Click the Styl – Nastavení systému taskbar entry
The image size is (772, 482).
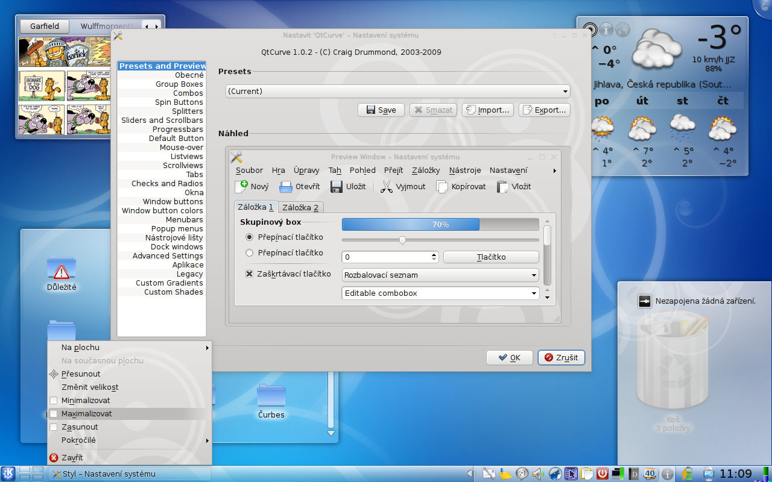pos(130,474)
